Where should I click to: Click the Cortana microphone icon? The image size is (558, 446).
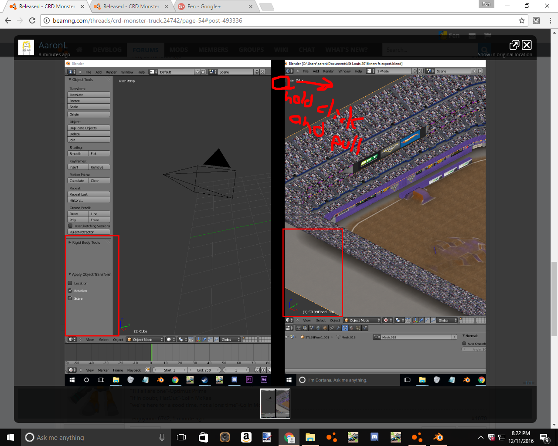[x=162, y=437]
